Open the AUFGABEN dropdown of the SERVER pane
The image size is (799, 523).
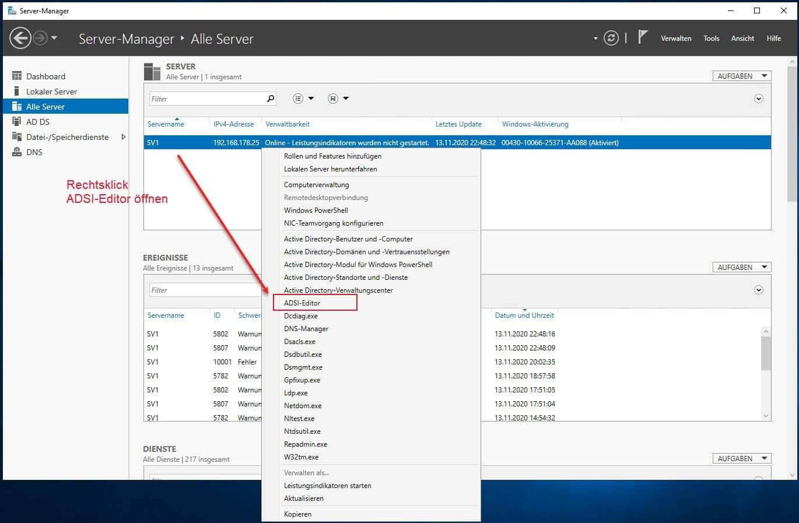(741, 75)
